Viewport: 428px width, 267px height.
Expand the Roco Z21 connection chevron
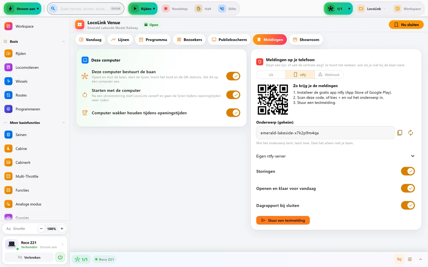pos(63,244)
